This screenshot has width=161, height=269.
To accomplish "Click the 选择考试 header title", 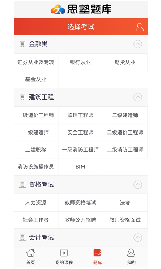I will pos(81,27).
